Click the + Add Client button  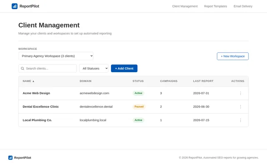124,68
